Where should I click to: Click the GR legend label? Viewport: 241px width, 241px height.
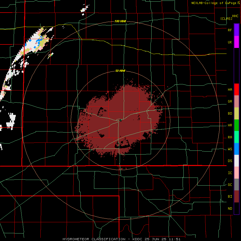[230, 101]
